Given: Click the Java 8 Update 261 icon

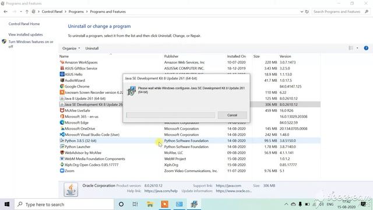Looking at the screenshot, I should pyautogui.click(x=62, y=99).
